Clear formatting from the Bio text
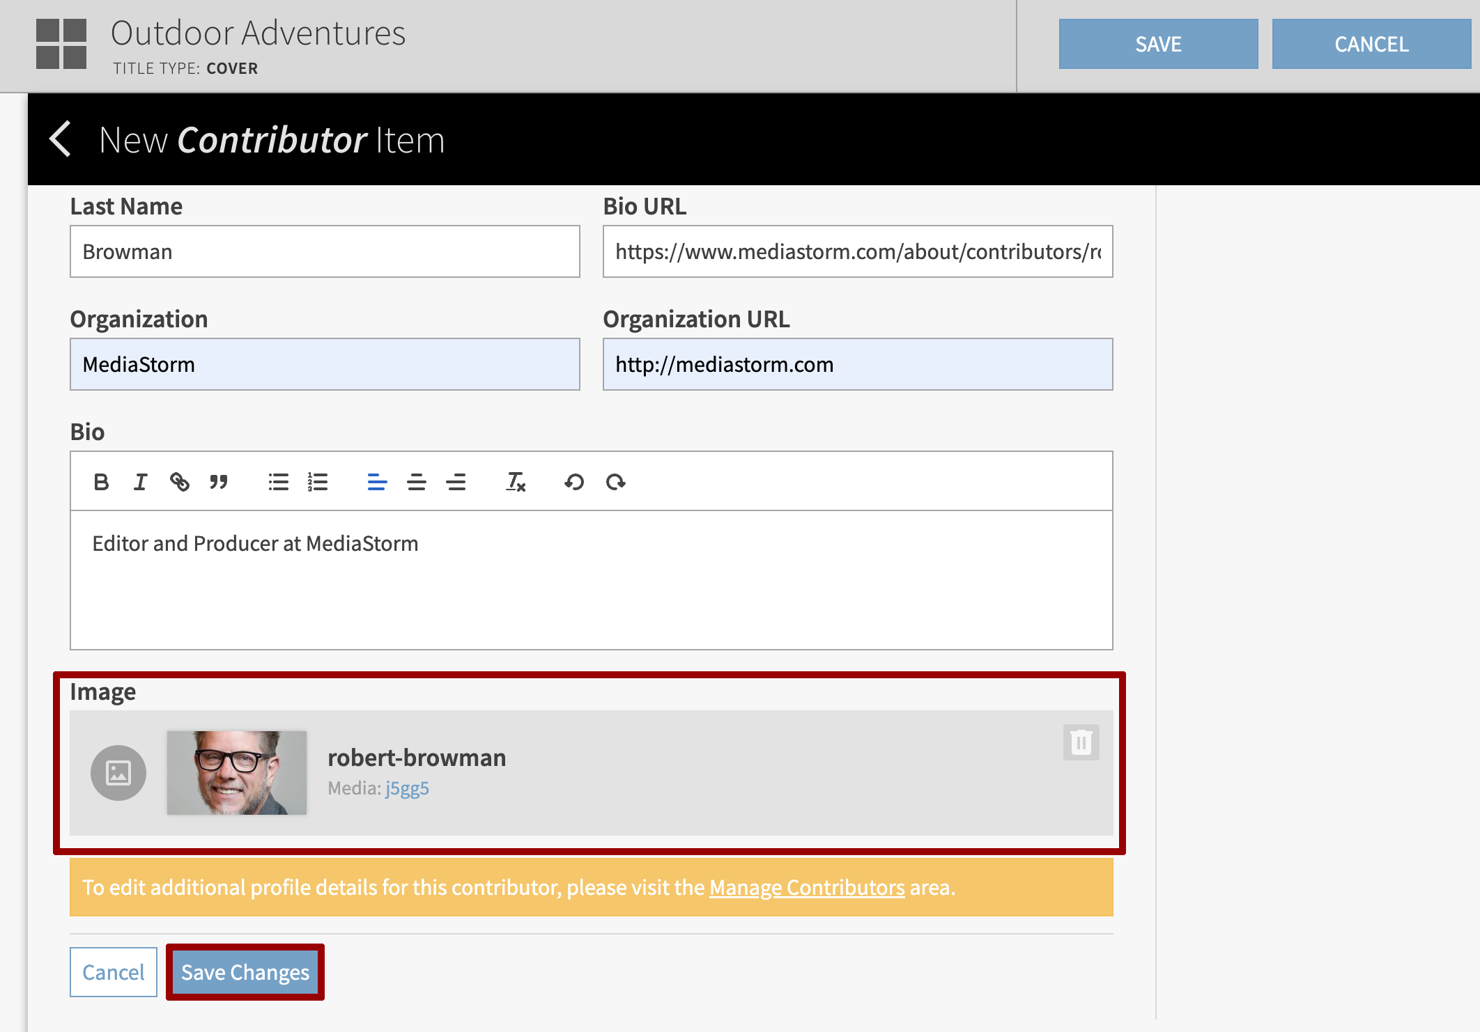Screen dimensions: 1480x1032 pos(516,481)
